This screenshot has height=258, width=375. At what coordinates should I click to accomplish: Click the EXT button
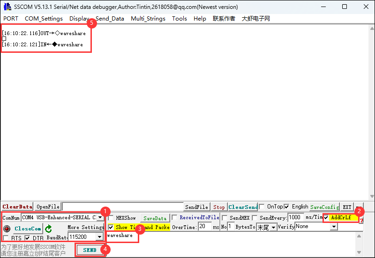point(347,207)
